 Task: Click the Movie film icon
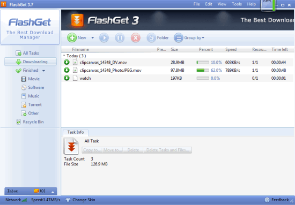click(x=24, y=79)
